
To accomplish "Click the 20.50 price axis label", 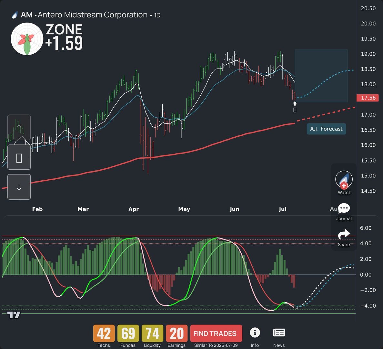I will click(368, 8).
